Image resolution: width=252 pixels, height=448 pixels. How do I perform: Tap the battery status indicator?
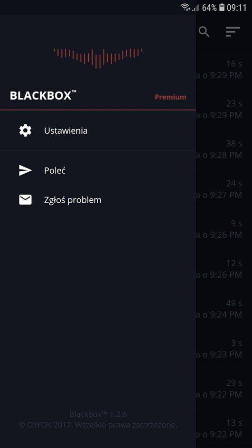click(222, 7)
